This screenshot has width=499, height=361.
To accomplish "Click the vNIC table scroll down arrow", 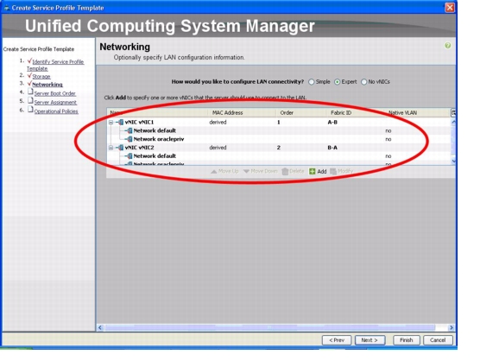I will point(453,161).
